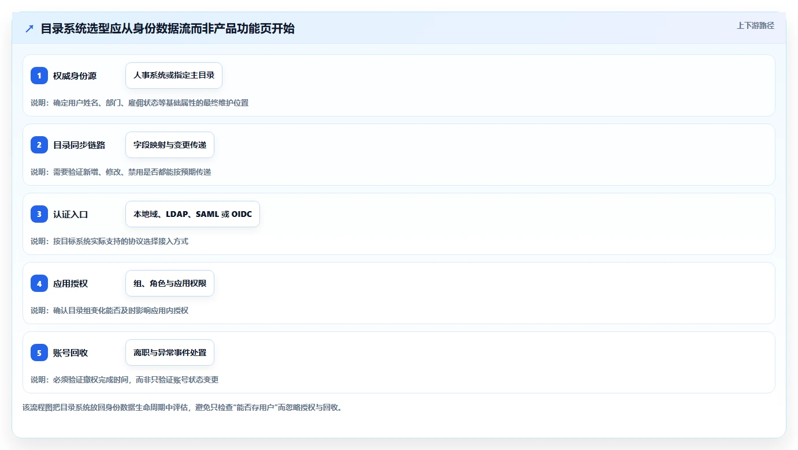Viewport: 798px width, 450px height.
Task: Click the arrow icon beside the title
Action: (x=29, y=28)
